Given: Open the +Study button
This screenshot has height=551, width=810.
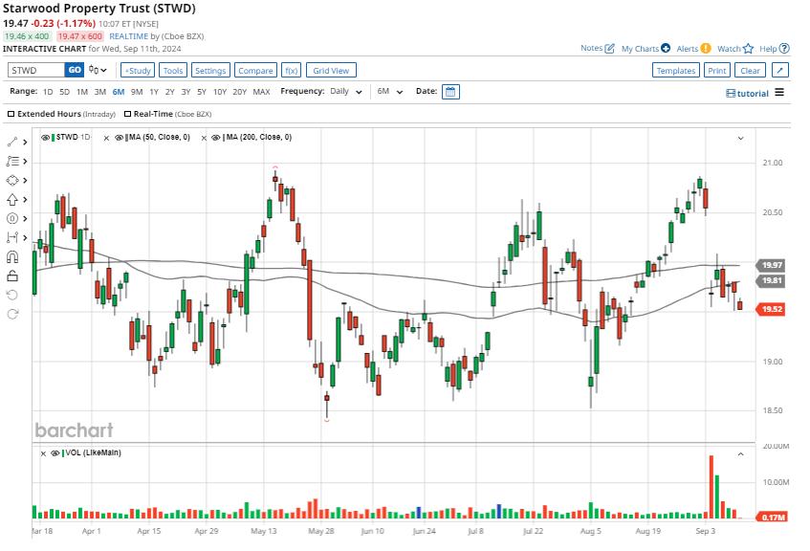Looking at the screenshot, I should [x=138, y=70].
